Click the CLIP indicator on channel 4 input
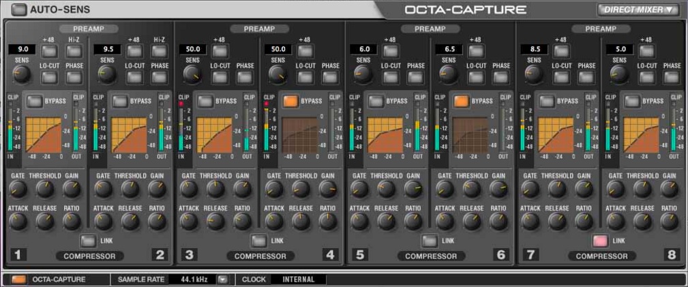 [265, 104]
